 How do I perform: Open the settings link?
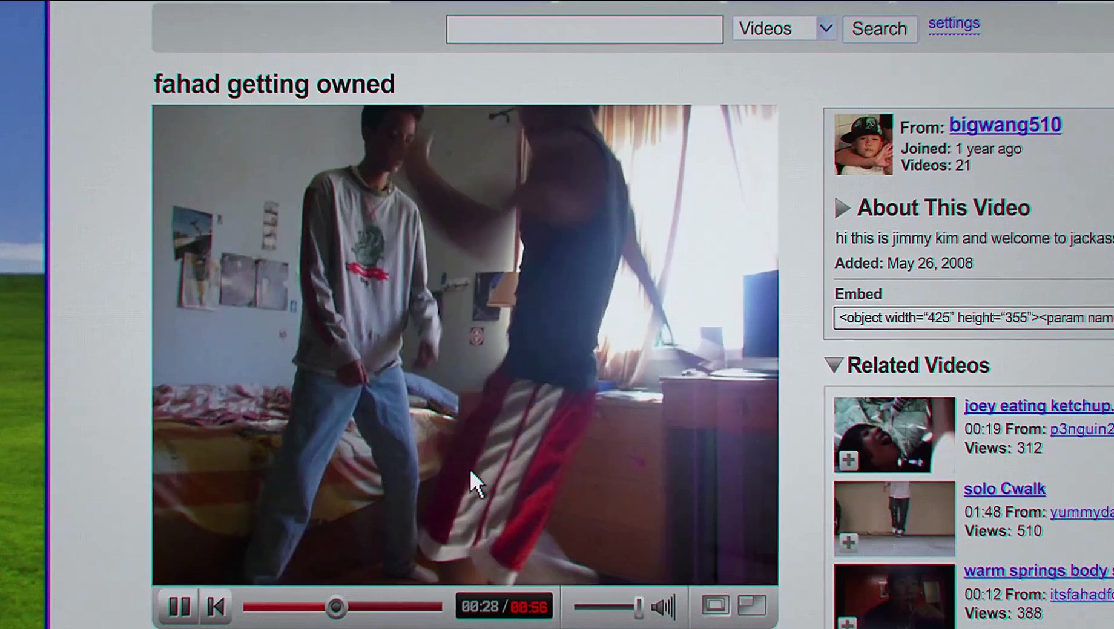click(954, 24)
